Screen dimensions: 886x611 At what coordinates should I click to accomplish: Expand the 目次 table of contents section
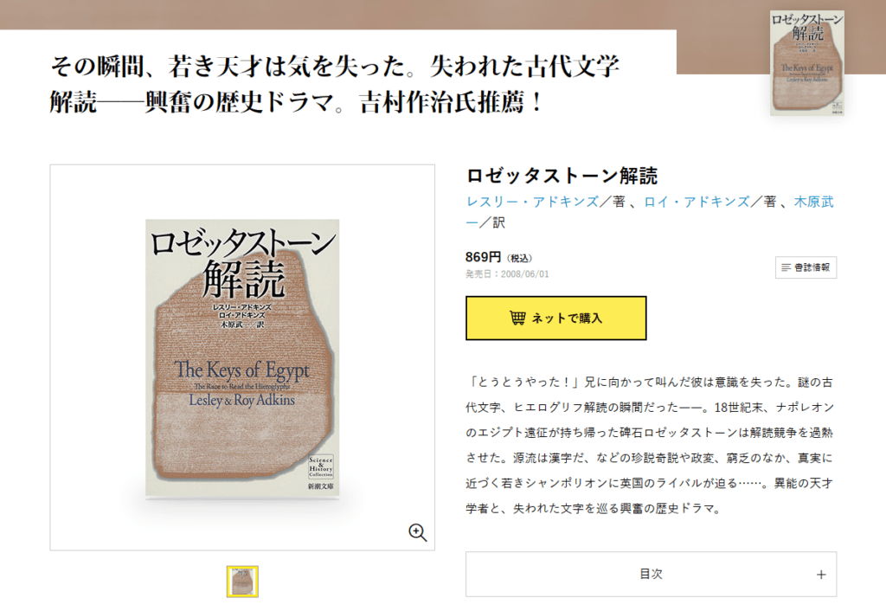click(651, 575)
